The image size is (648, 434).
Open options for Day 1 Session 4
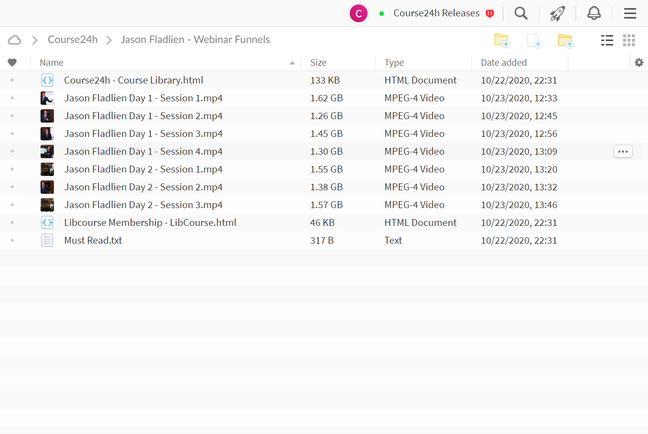(623, 151)
